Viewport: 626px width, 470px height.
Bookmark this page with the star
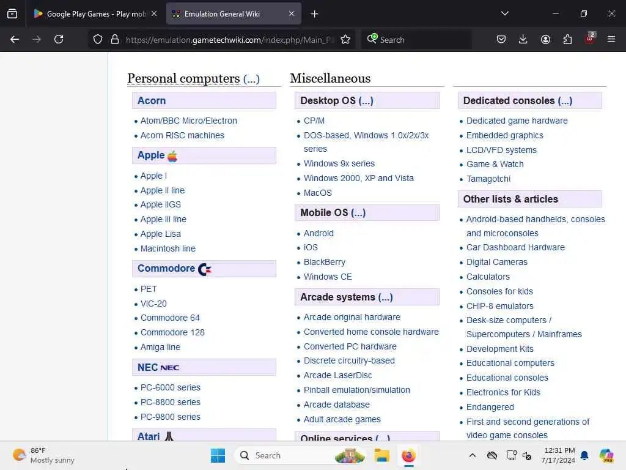345,39
